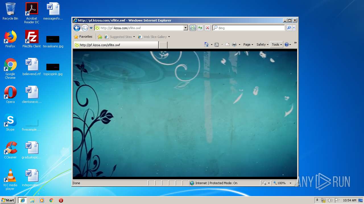Click the Internet Protected Mode status zone
This screenshot has height=204, width=364.
coord(225,183)
